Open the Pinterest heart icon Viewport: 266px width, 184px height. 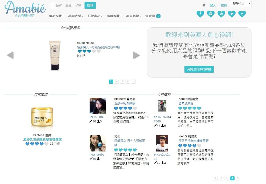221,14
